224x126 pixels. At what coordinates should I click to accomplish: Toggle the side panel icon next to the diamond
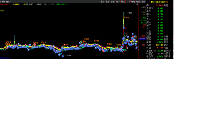coord(137,5)
